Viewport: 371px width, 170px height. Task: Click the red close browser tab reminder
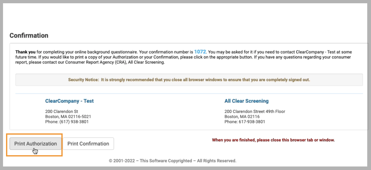point(273,140)
